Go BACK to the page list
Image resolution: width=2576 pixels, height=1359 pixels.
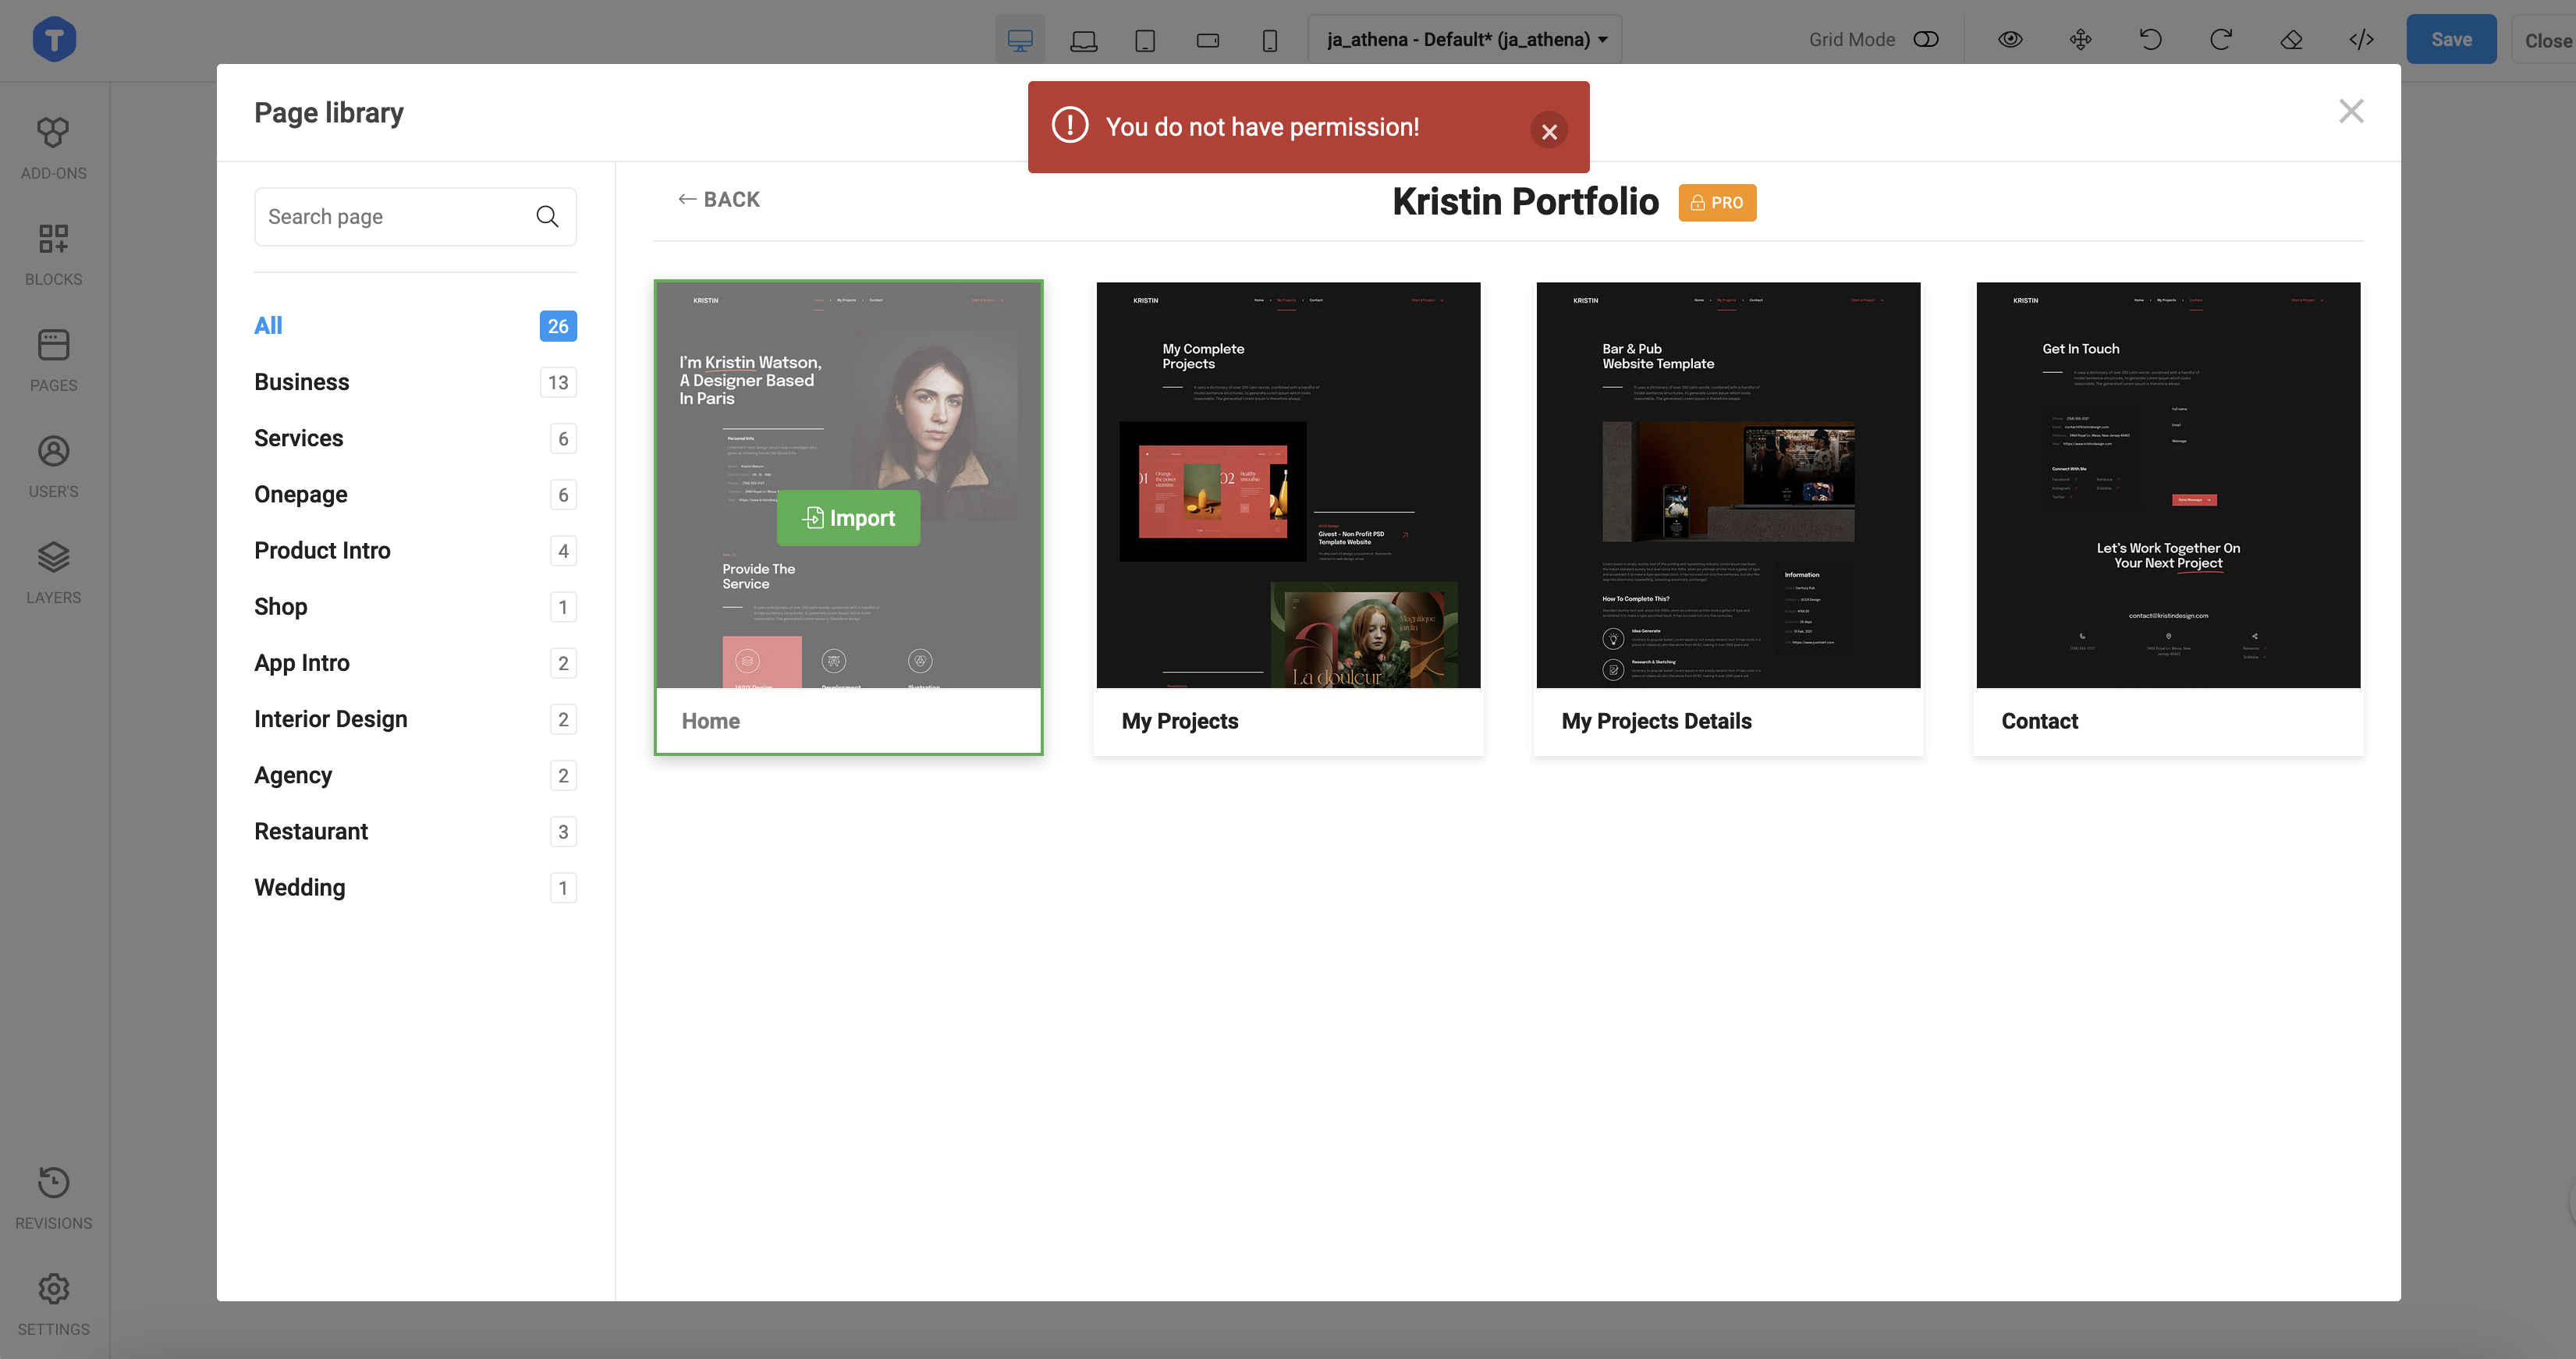[719, 199]
